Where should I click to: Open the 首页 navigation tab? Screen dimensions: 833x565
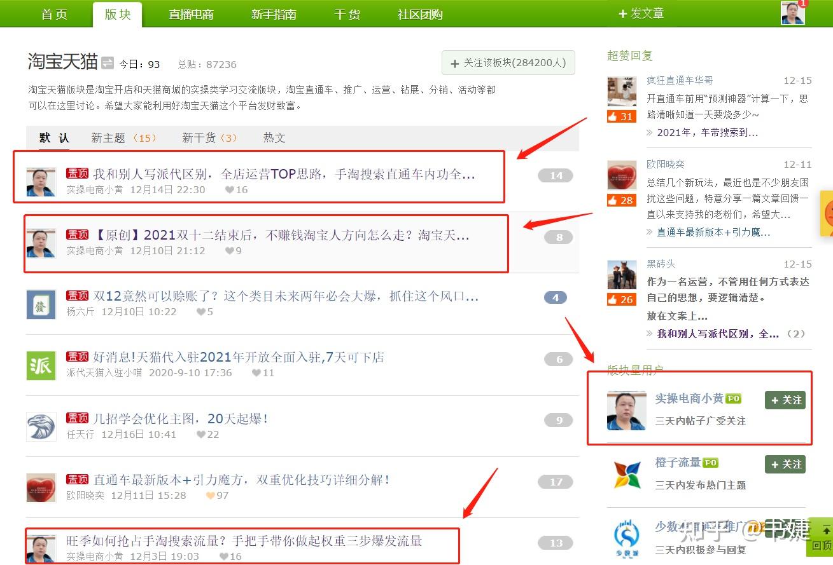pos(54,14)
